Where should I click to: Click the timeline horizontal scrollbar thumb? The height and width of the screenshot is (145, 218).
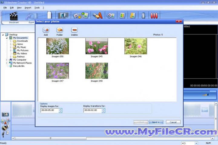[x=51, y=138]
